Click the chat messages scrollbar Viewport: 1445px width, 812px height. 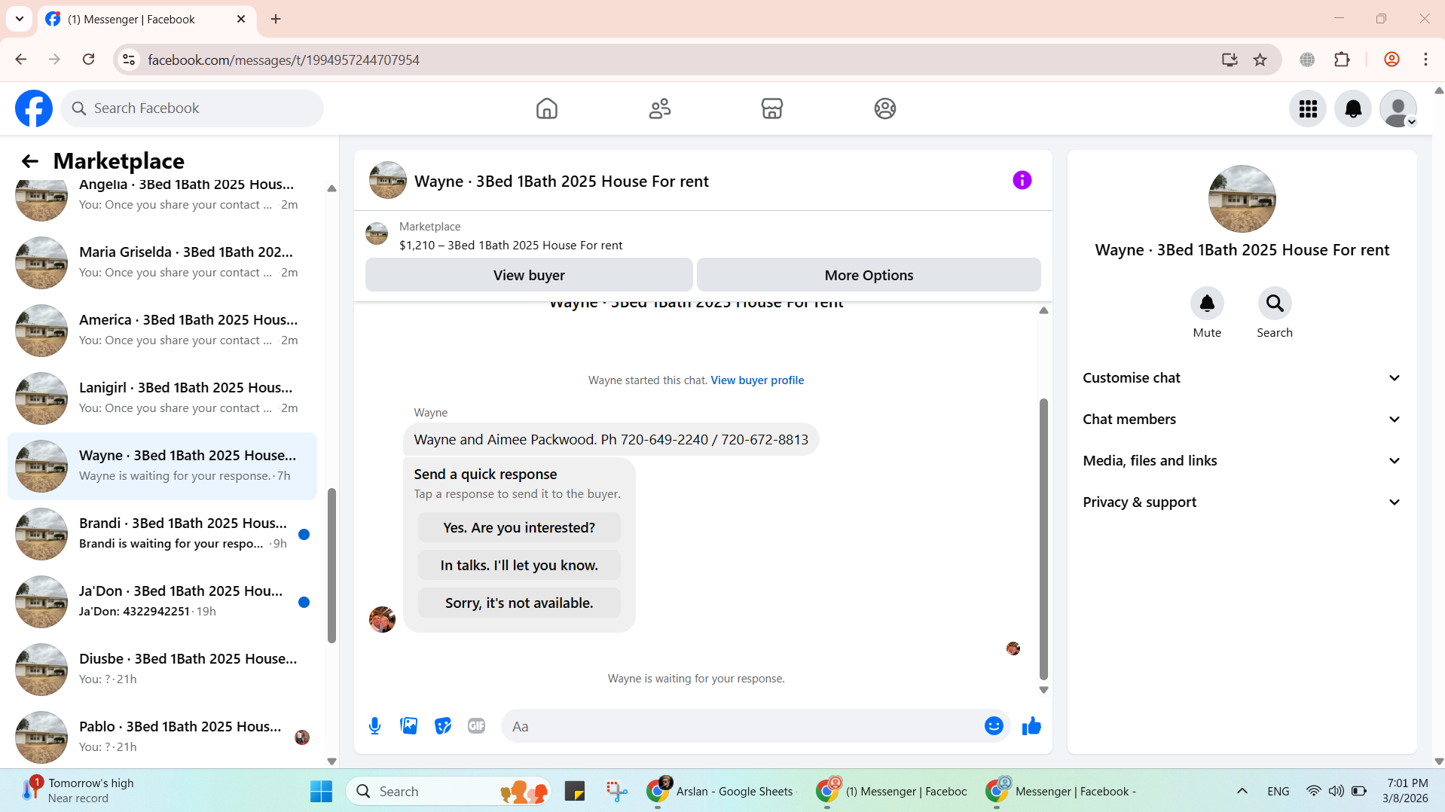(1043, 539)
